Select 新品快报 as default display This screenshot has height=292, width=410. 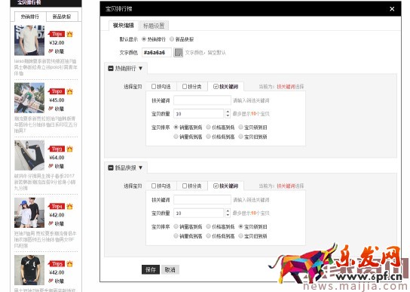[172, 39]
